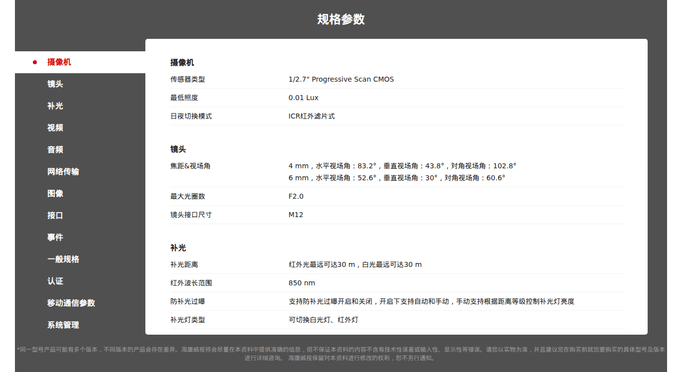Viewport: 682px width, 372px height.
Task: Click the 镜头接口尺寸 label
Action: click(x=191, y=215)
